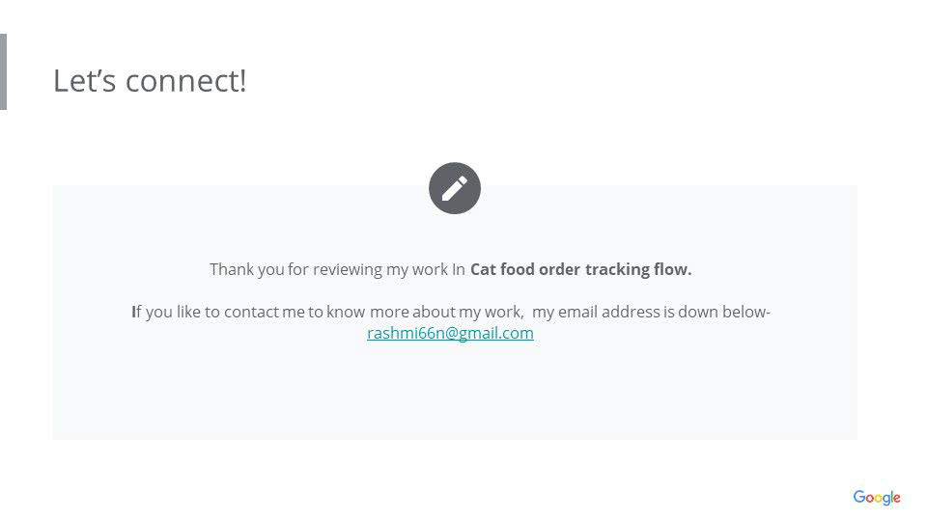The height and width of the screenshot is (521, 927).
Task: Click the Google logo
Action: 876,498
